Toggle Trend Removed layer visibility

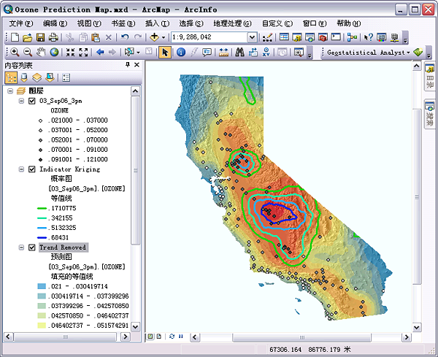(32, 247)
